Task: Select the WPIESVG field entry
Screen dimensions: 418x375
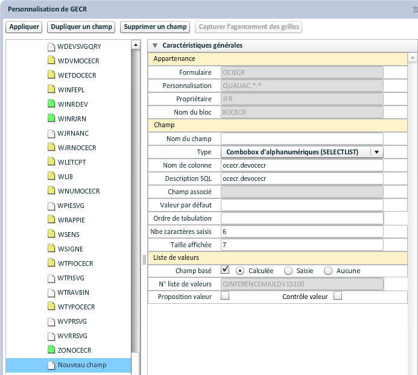Action: [x=71, y=206]
